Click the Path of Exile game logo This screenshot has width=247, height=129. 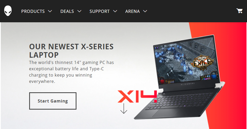coord(202,62)
